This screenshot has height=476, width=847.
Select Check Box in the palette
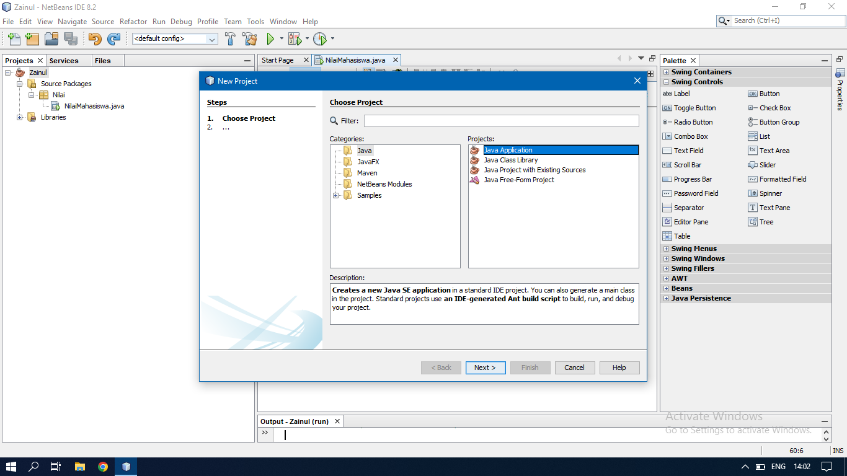click(x=769, y=108)
